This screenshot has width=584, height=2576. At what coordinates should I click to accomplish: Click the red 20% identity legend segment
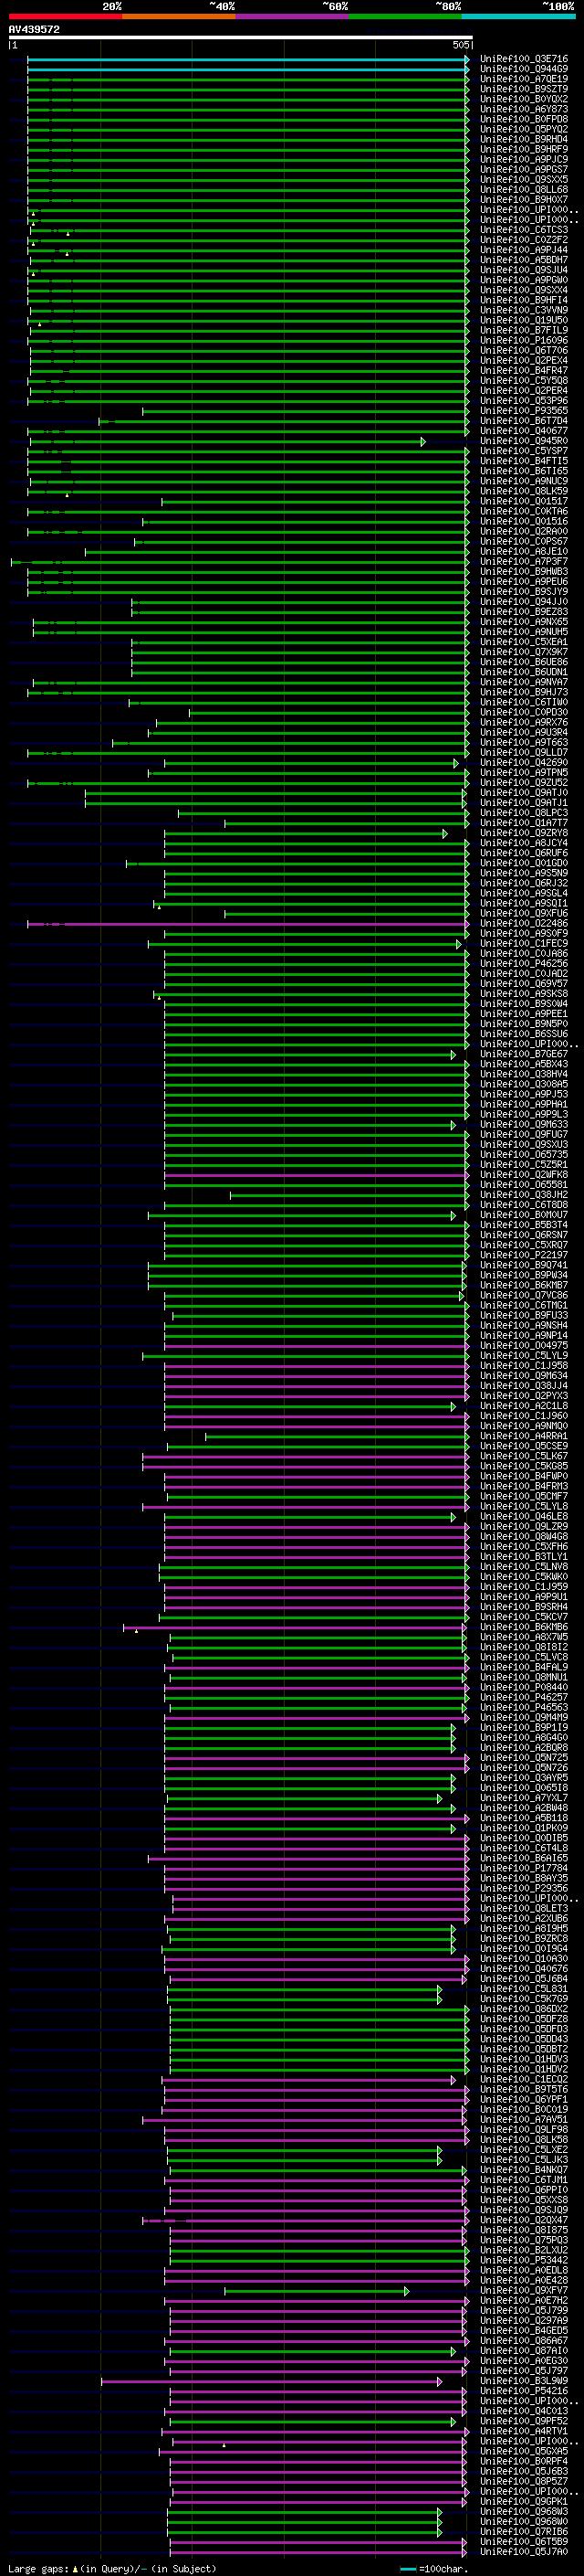[65, 17]
